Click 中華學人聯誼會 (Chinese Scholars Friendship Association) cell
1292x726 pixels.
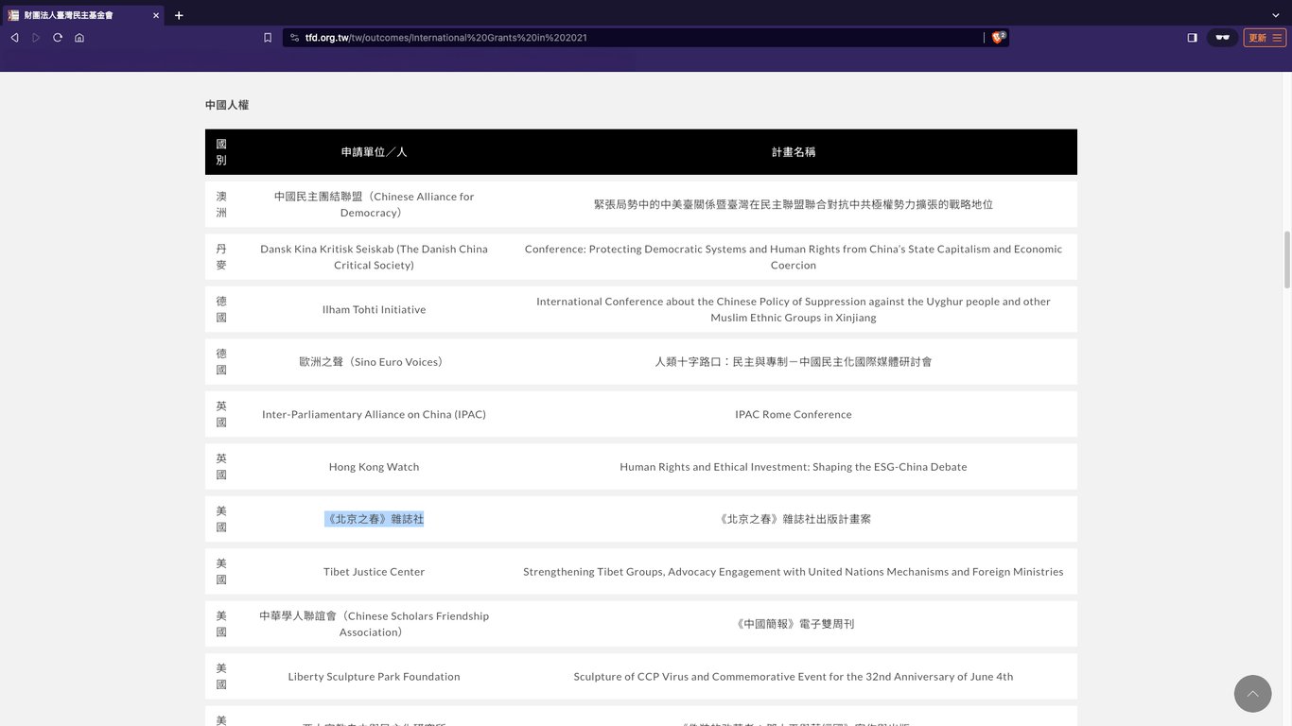click(x=374, y=624)
